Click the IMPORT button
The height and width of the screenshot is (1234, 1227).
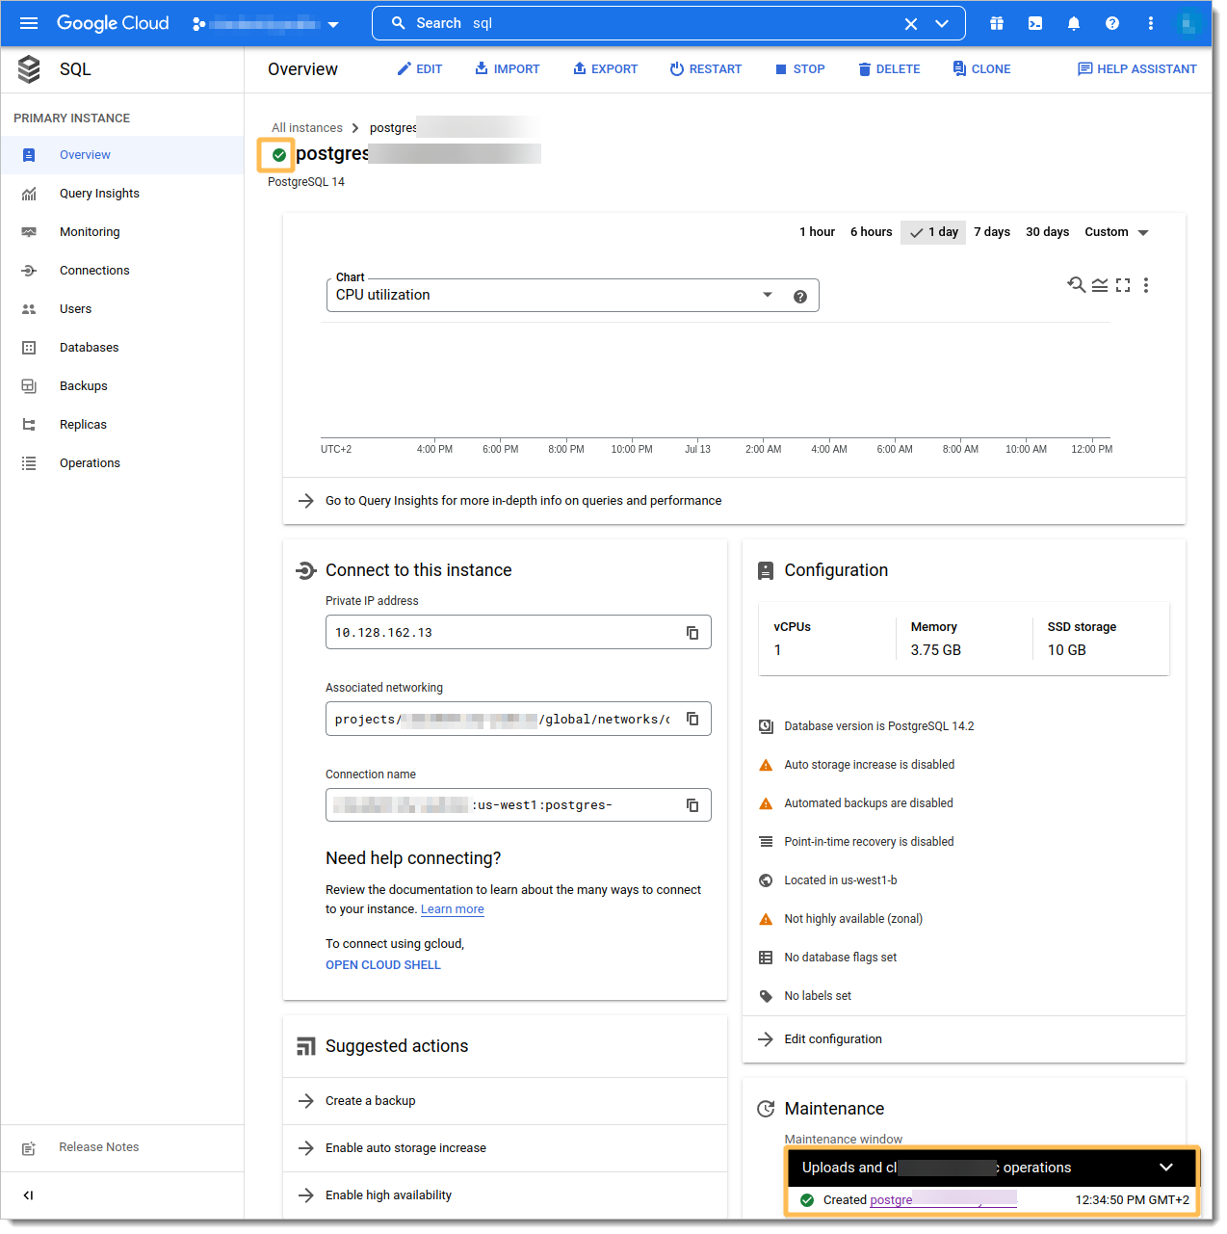508,69
